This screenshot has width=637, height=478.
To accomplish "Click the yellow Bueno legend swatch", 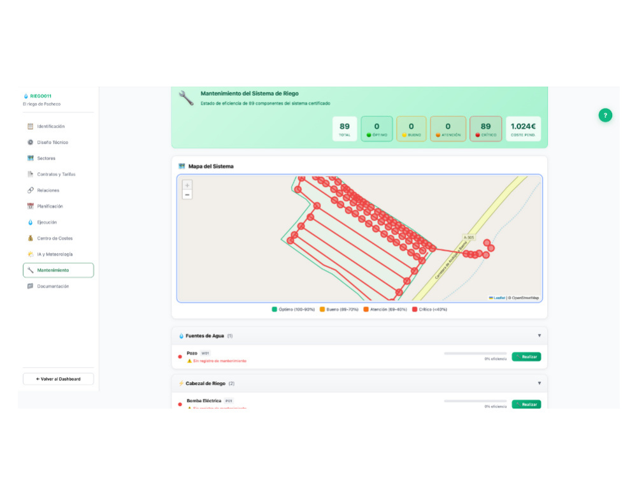I will coord(322,309).
